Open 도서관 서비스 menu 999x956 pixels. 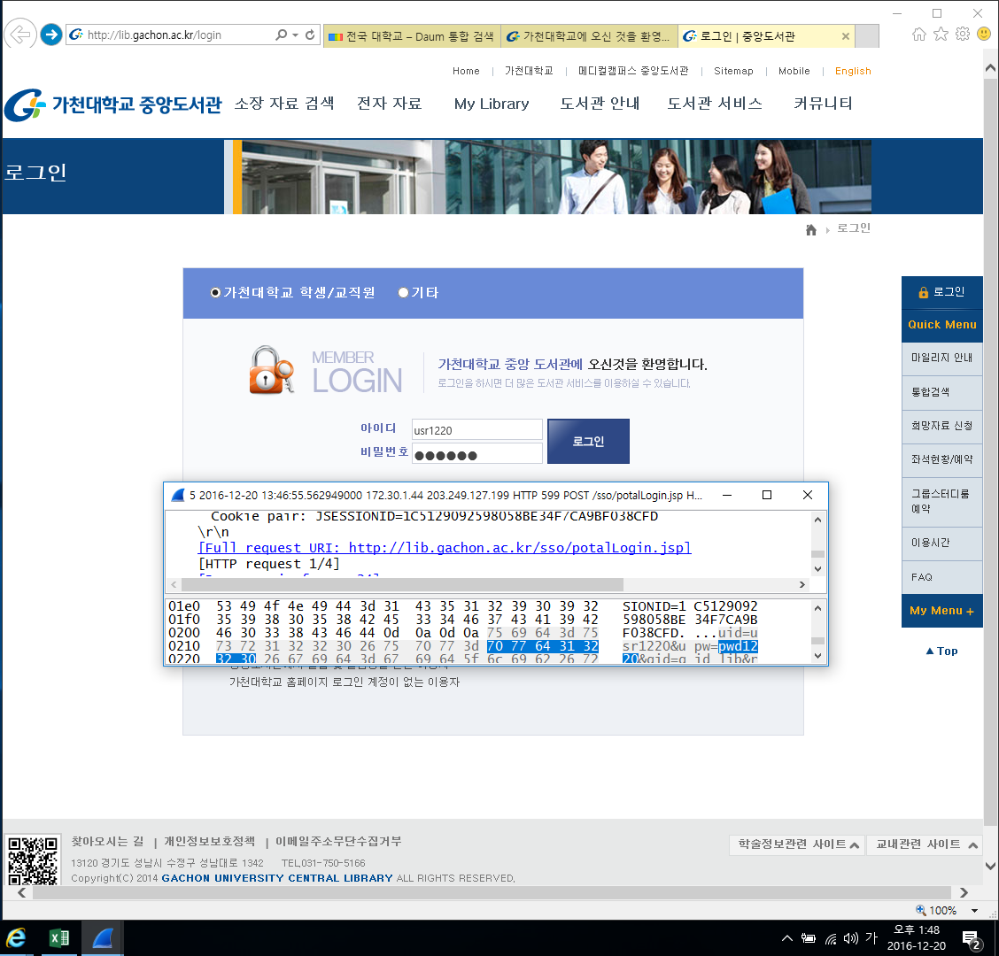tap(714, 104)
